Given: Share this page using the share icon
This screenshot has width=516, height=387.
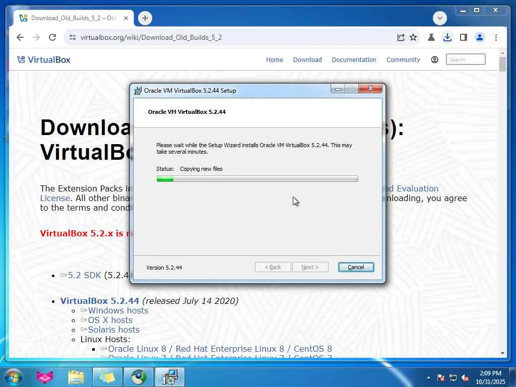Looking at the screenshot, I should (401, 37).
